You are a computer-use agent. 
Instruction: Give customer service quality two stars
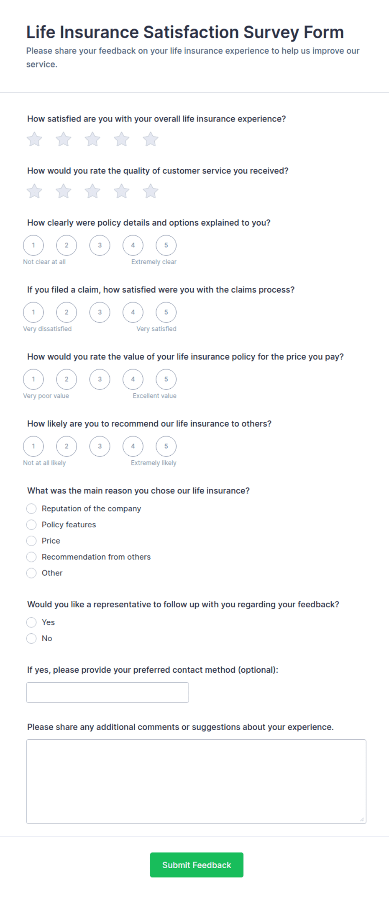pos(64,191)
